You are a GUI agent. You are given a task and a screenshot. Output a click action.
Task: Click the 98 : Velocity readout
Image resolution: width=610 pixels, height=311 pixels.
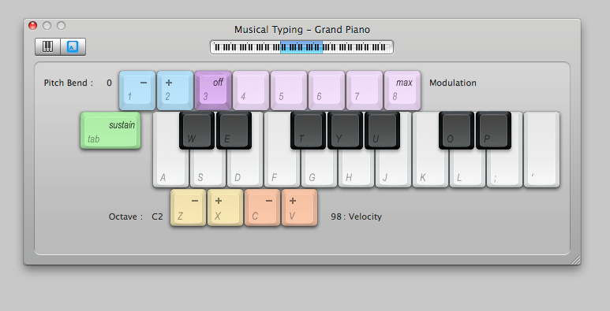[356, 217]
